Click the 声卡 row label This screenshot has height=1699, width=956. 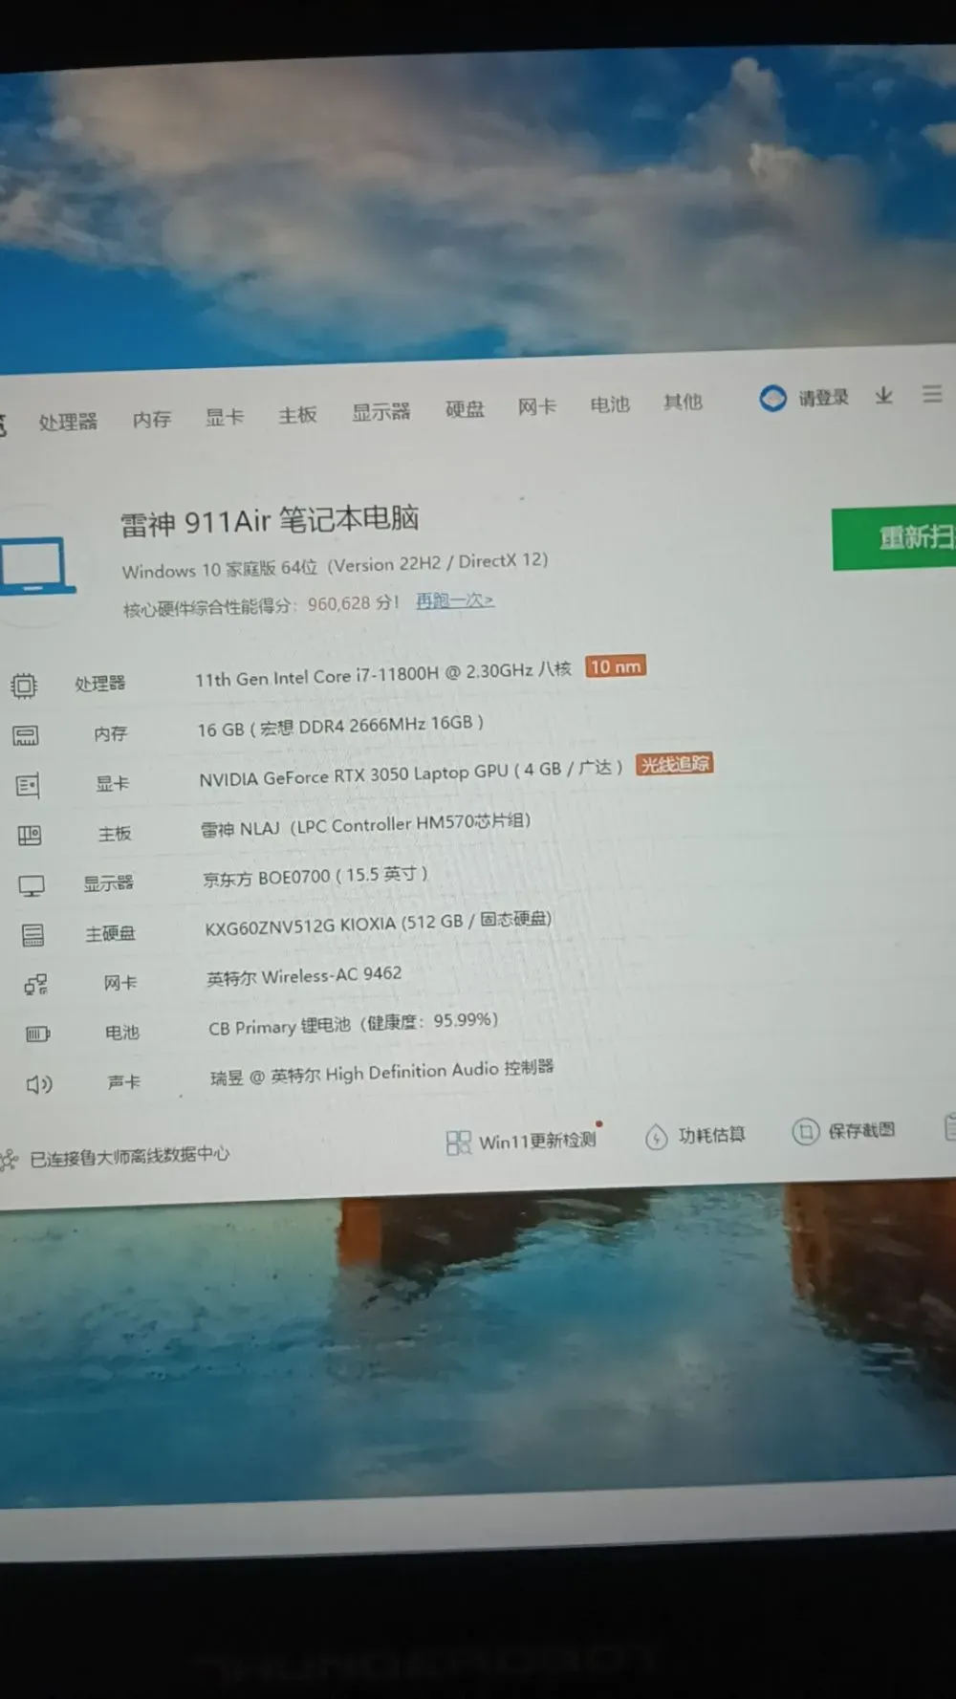point(123,1082)
